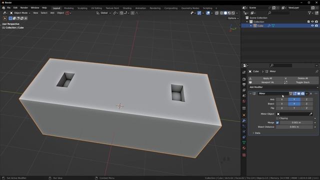Open the Modifier properties wrench tab
This screenshot has width=320, height=180.
(x=244, y=121)
